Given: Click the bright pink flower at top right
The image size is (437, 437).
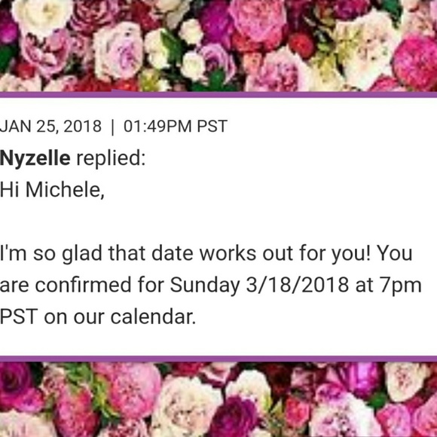Looking at the screenshot, I should [x=417, y=63].
